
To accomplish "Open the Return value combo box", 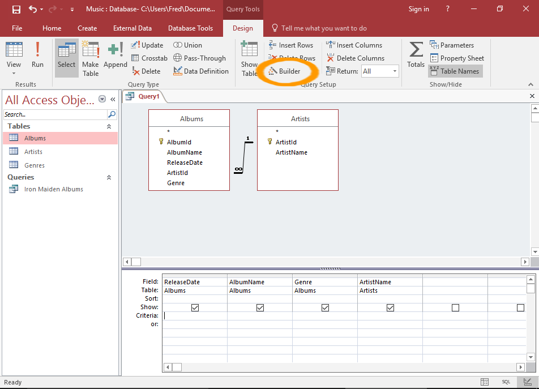I will click(380, 71).
